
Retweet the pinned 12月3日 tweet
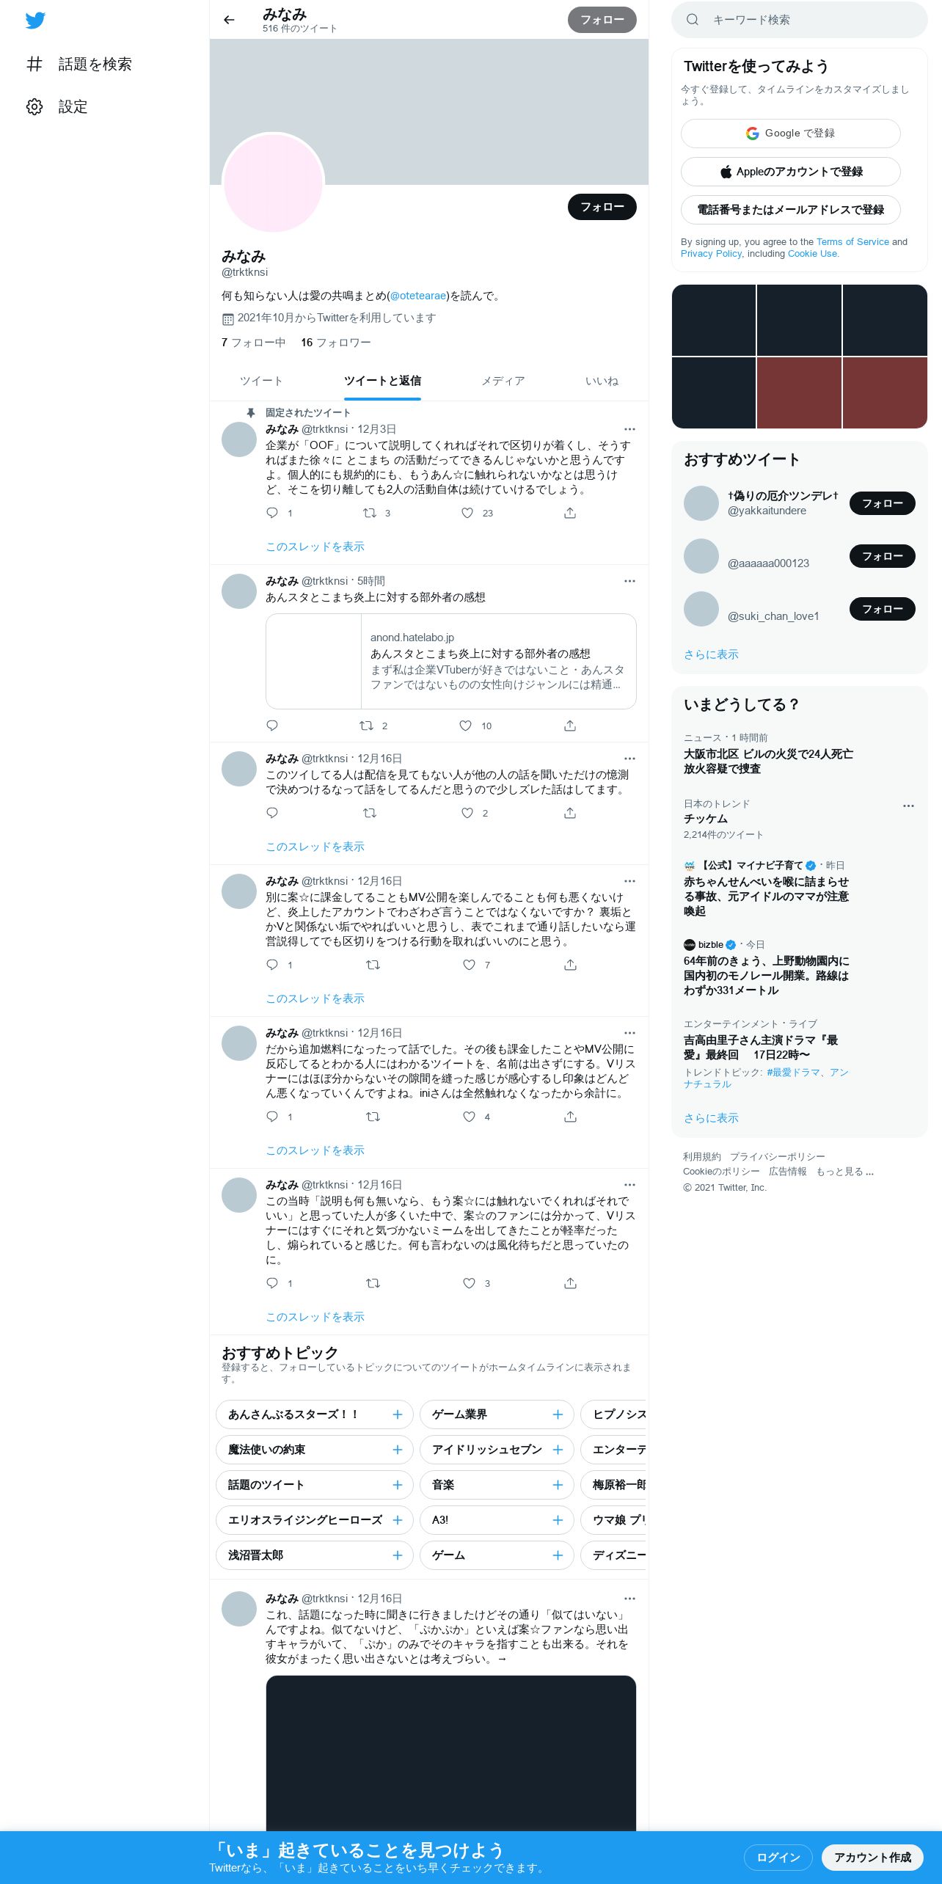370,513
